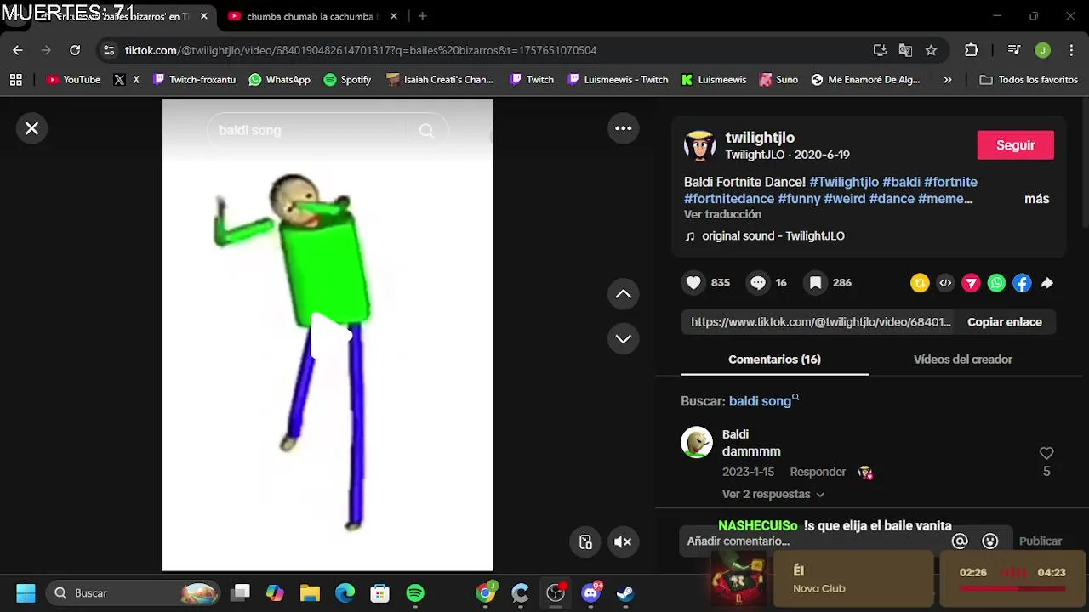Open the emoji picker in comment box
This screenshot has width=1089, height=612.
(990, 541)
